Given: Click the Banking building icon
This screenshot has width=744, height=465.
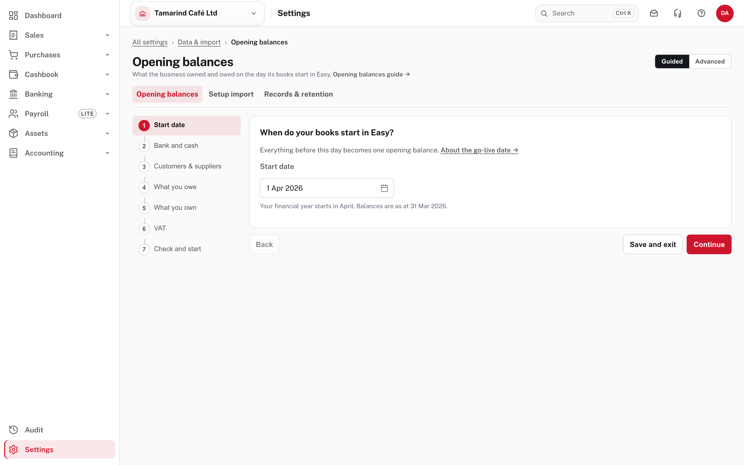Looking at the screenshot, I should tap(13, 94).
